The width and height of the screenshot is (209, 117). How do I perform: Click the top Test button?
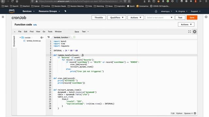pos(180,18)
